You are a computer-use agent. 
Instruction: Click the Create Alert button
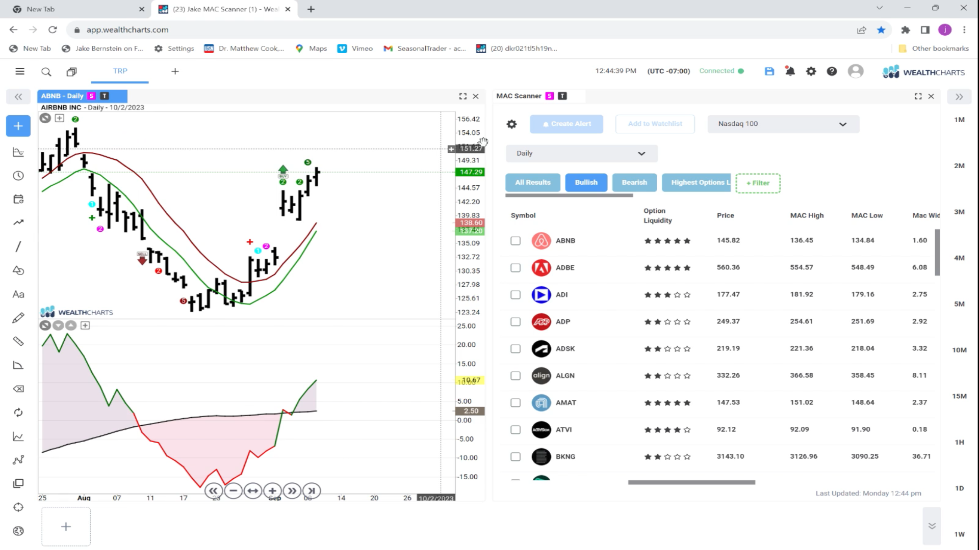coord(566,124)
